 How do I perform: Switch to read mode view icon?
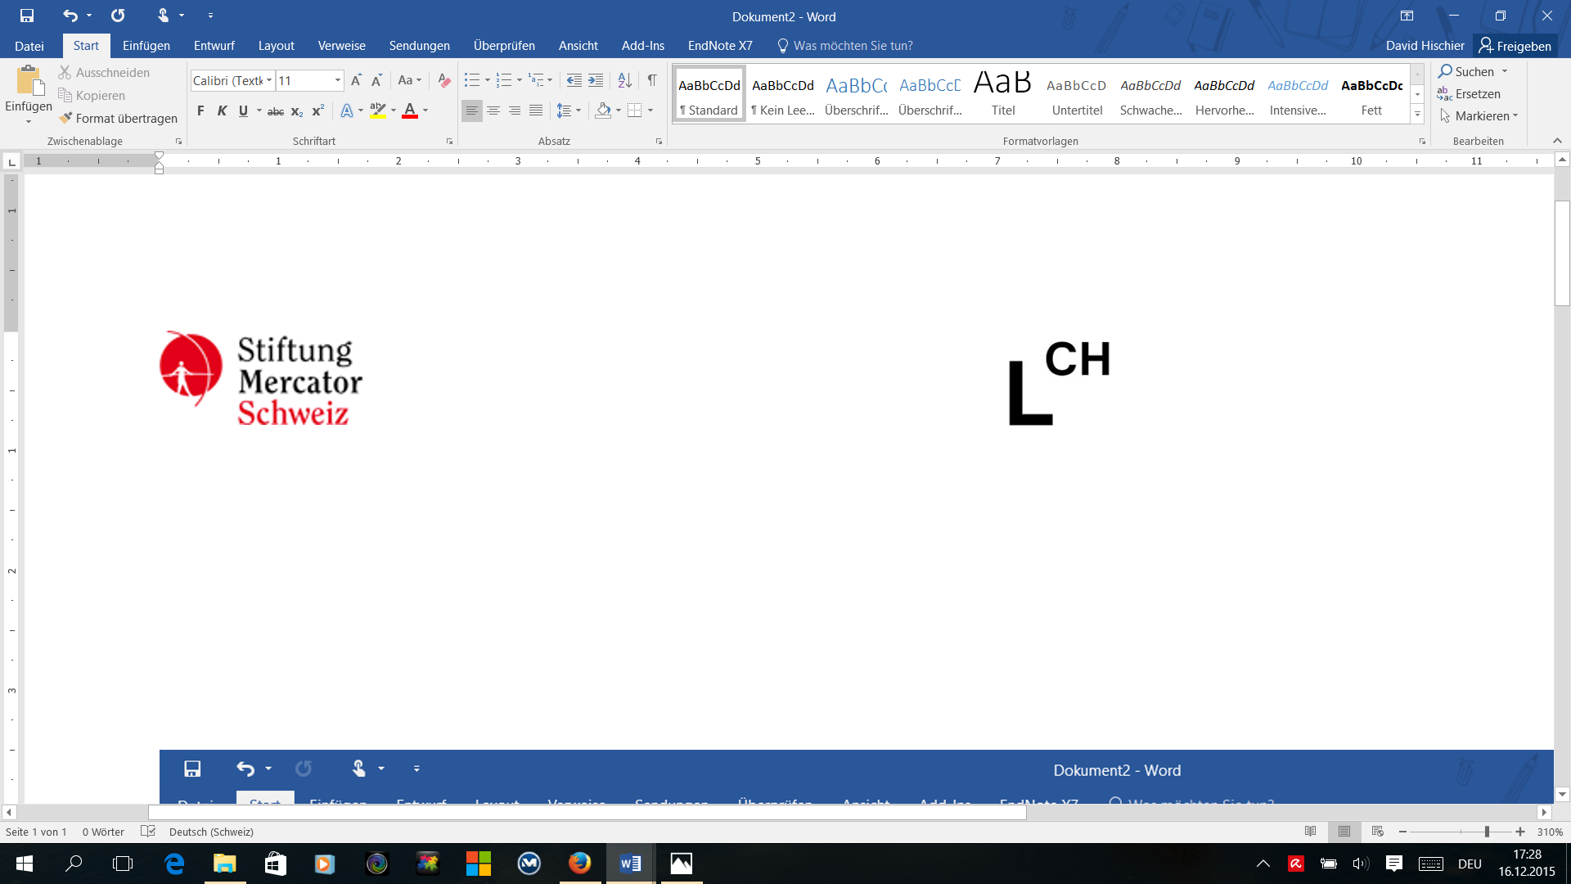1311,832
